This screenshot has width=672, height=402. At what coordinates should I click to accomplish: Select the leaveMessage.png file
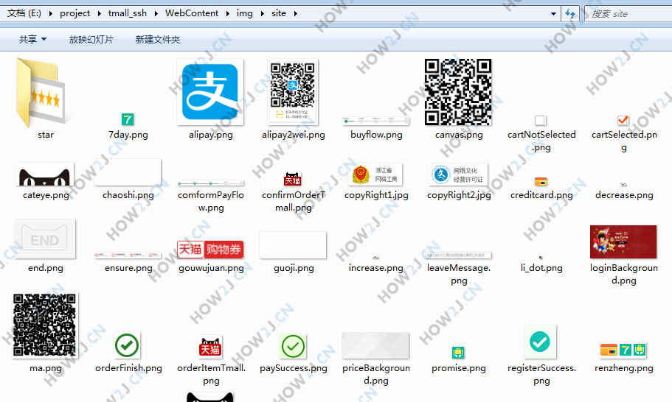[x=459, y=255]
